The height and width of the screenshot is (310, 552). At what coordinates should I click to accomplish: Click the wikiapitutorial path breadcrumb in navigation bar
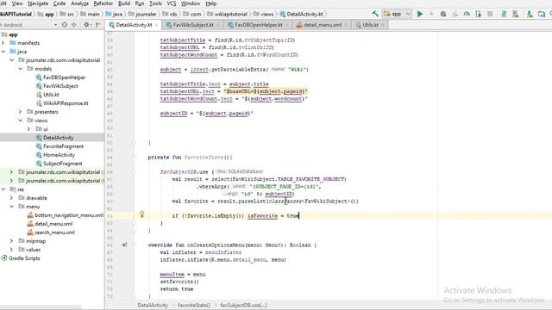click(228, 14)
